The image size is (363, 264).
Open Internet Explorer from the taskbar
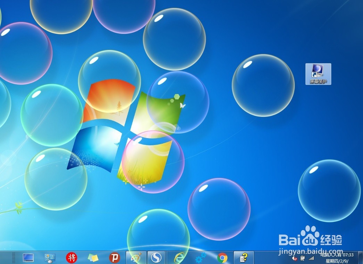[179, 258]
